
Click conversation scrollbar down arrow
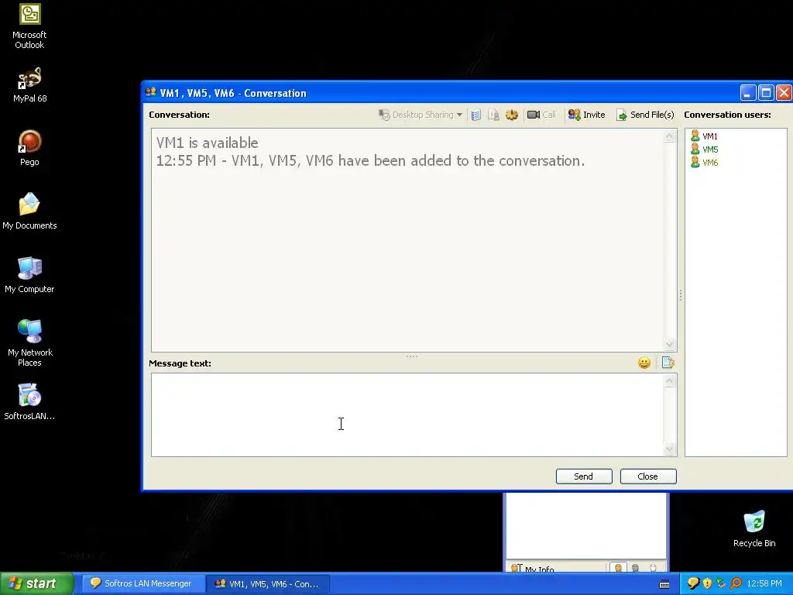[x=669, y=345]
